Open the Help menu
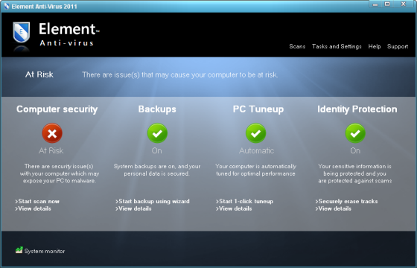Viewport: 417px width, 268px height. pos(374,46)
